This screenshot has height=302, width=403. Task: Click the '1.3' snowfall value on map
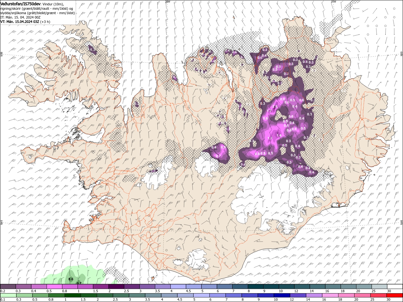tap(270, 138)
